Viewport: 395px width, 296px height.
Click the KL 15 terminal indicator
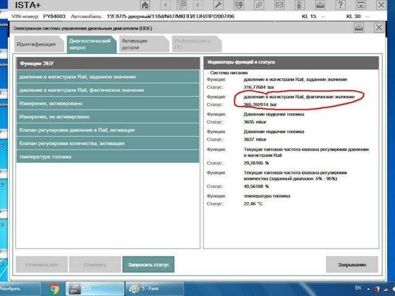point(313,17)
